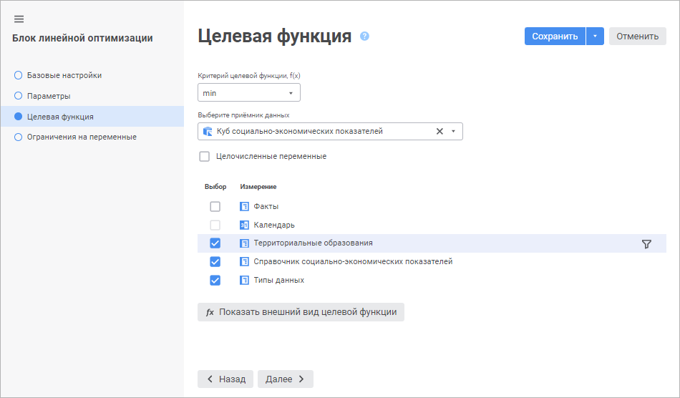Viewport: 680px width, 398px height.
Task: Clear the selected data receiver with X
Action: click(439, 132)
